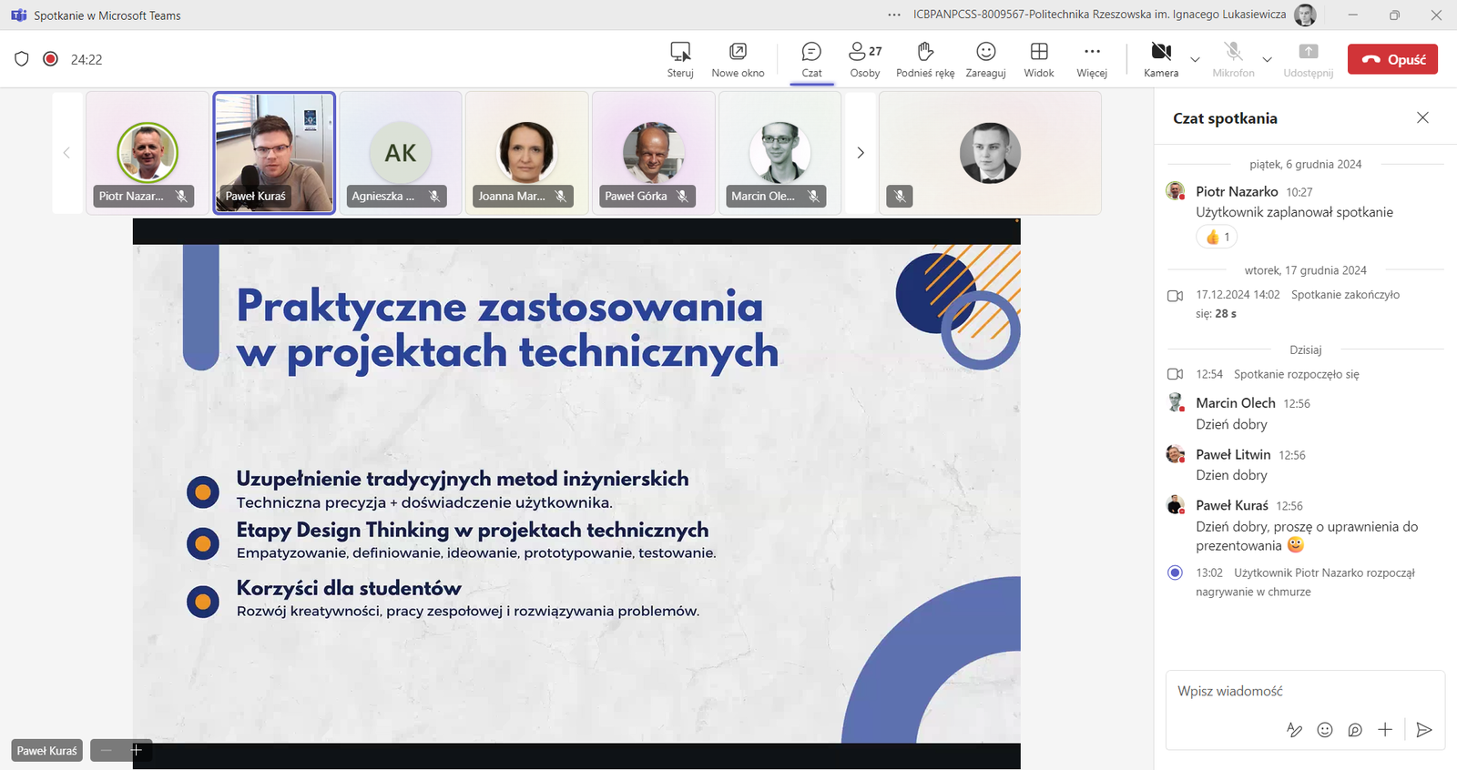
Task: Expand the Mikrofon options dropdown arrow
Action: click(1267, 60)
